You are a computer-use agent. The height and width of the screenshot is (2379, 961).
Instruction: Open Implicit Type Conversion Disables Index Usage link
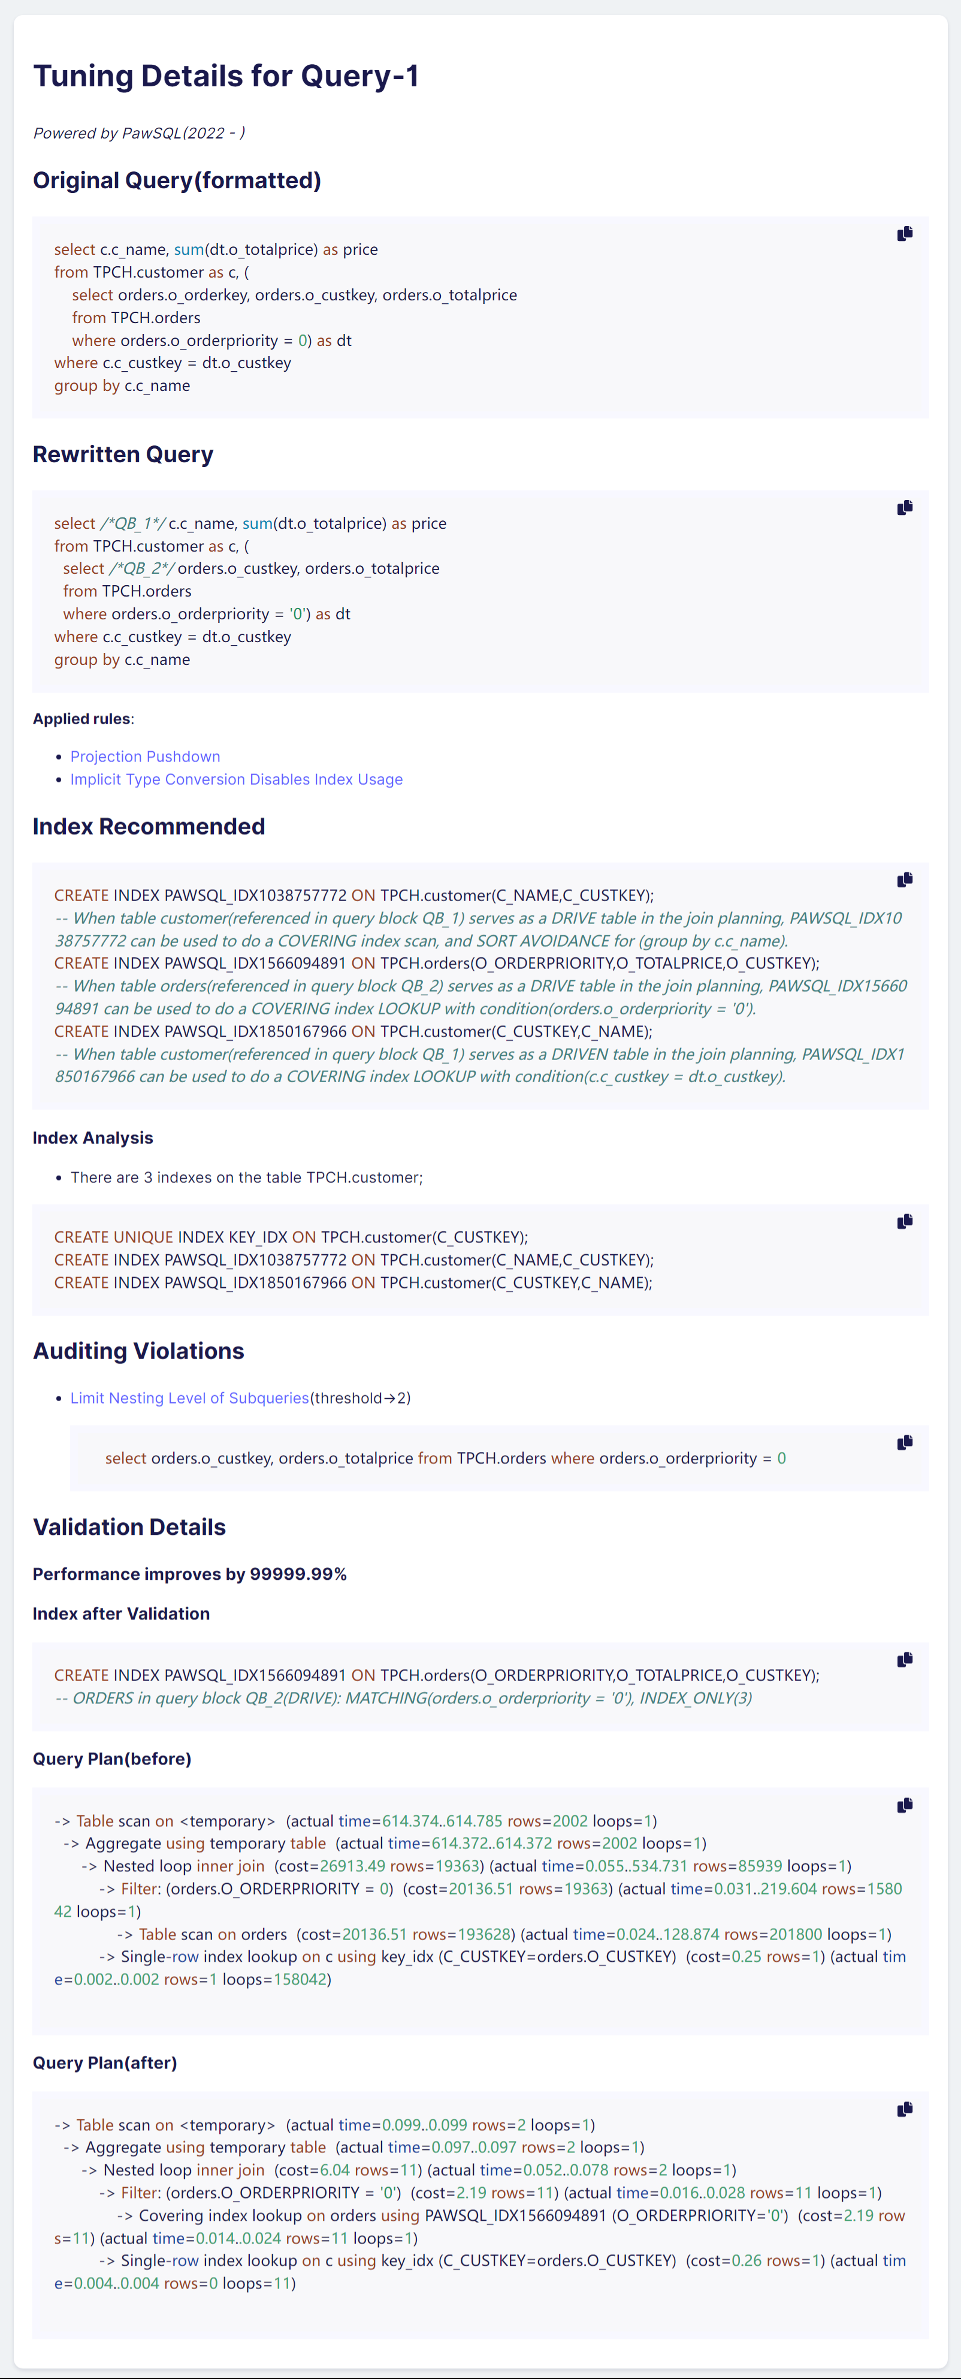point(236,779)
